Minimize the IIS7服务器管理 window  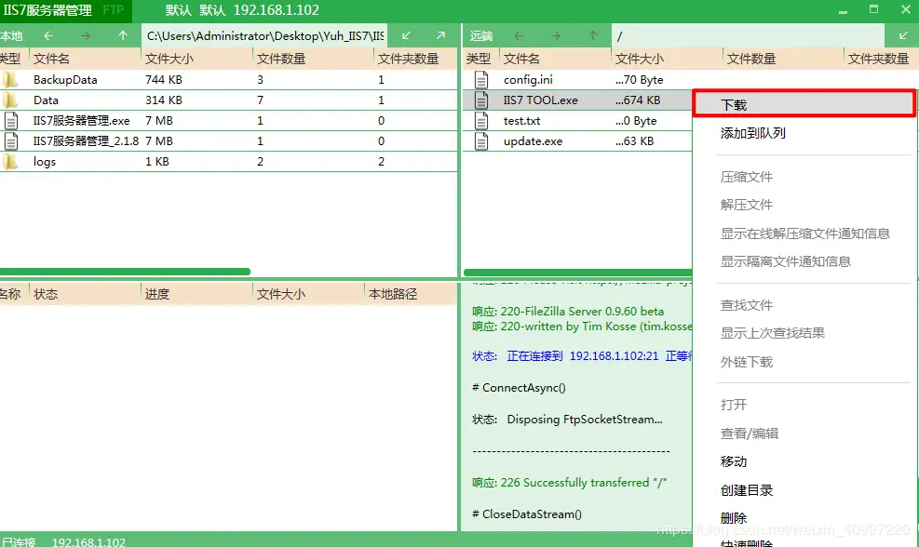tap(843, 10)
